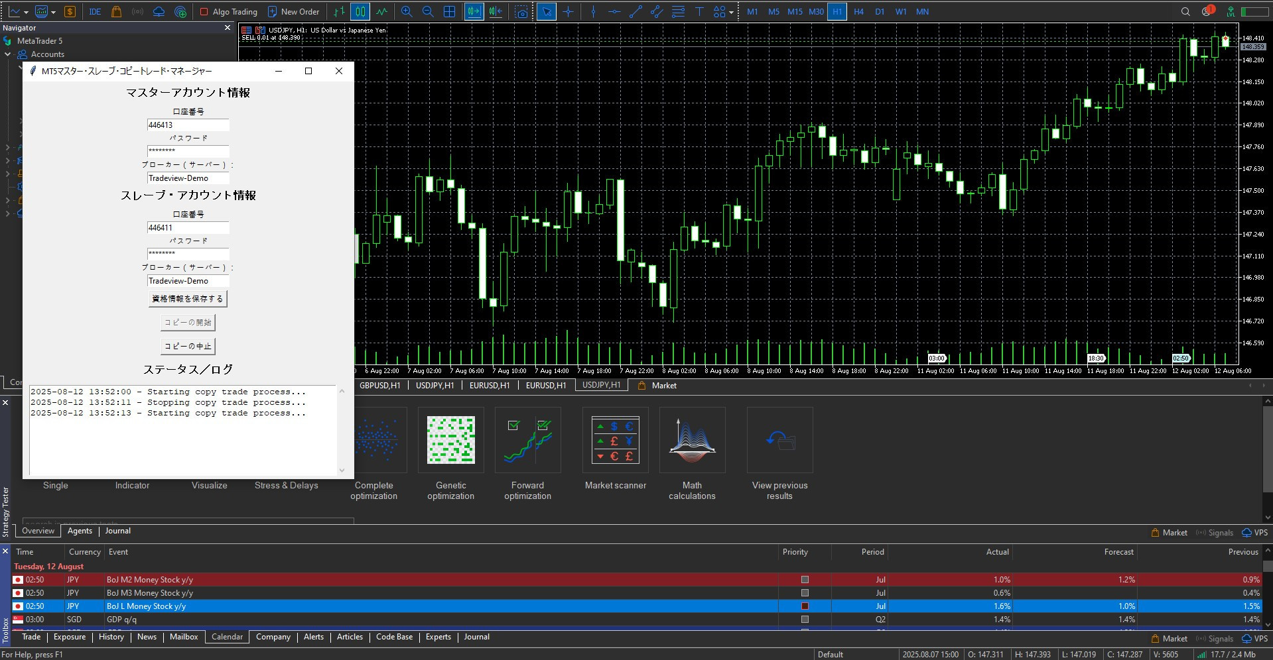Screen dimensions: 1273x660
Task: Click the コピーの開始 button
Action: point(188,323)
